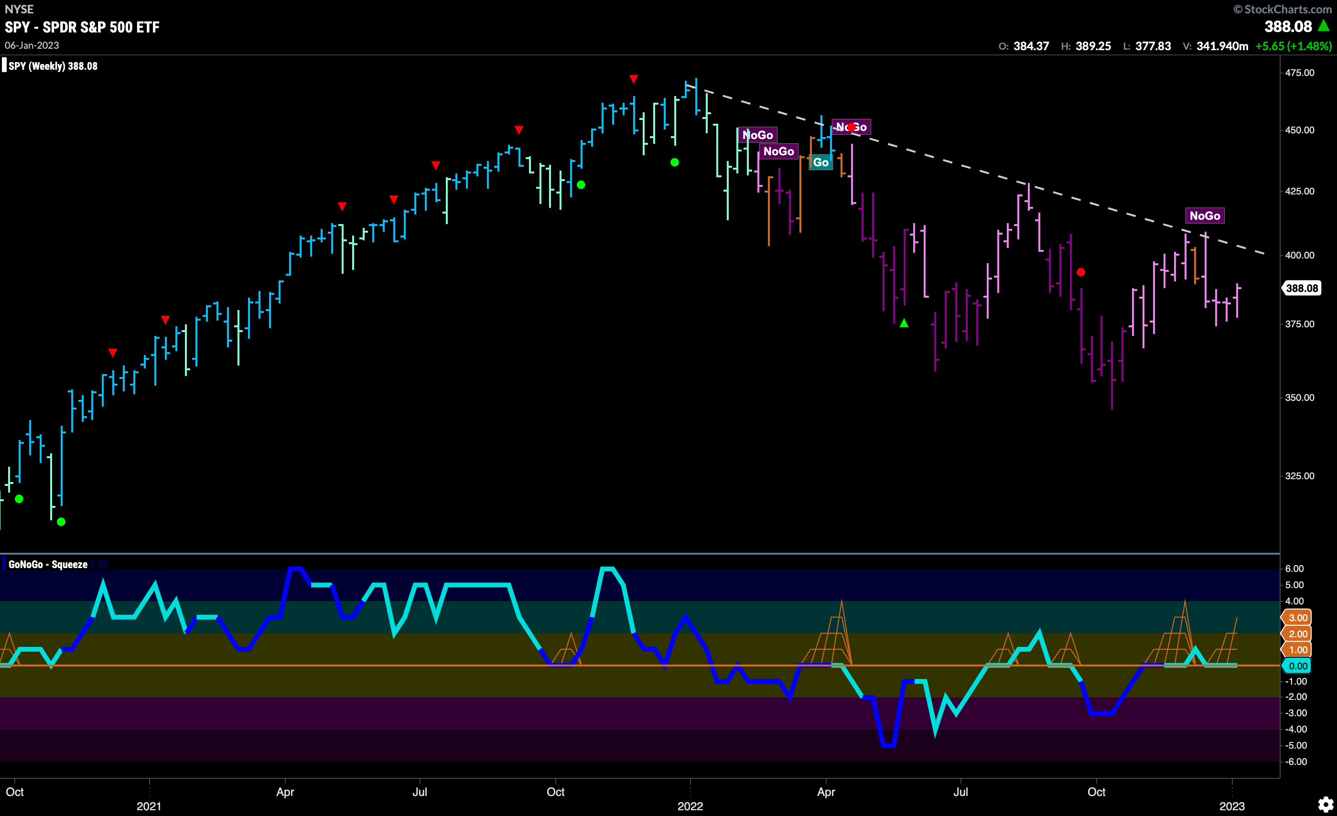Click the 06-Jan-2023 date label
1337x816 pixels.
click(x=32, y=45)
